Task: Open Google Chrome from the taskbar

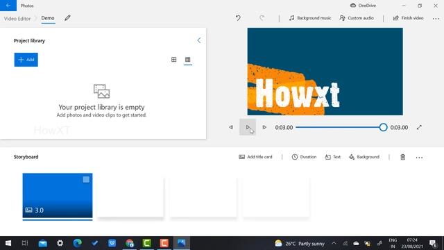Action: 130,243
